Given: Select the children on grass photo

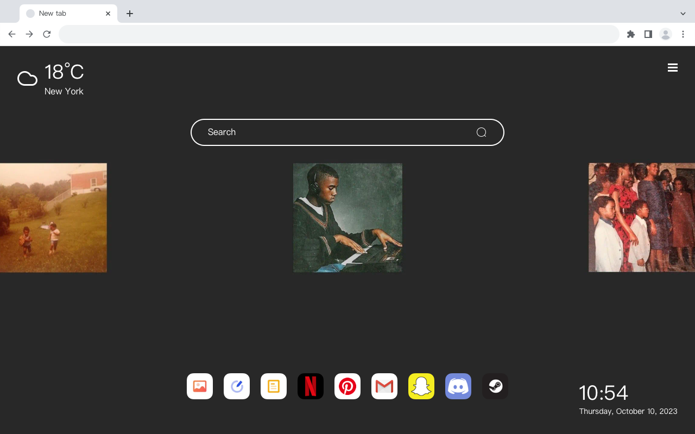Looking at the screenshot, I should coord(53,218).
